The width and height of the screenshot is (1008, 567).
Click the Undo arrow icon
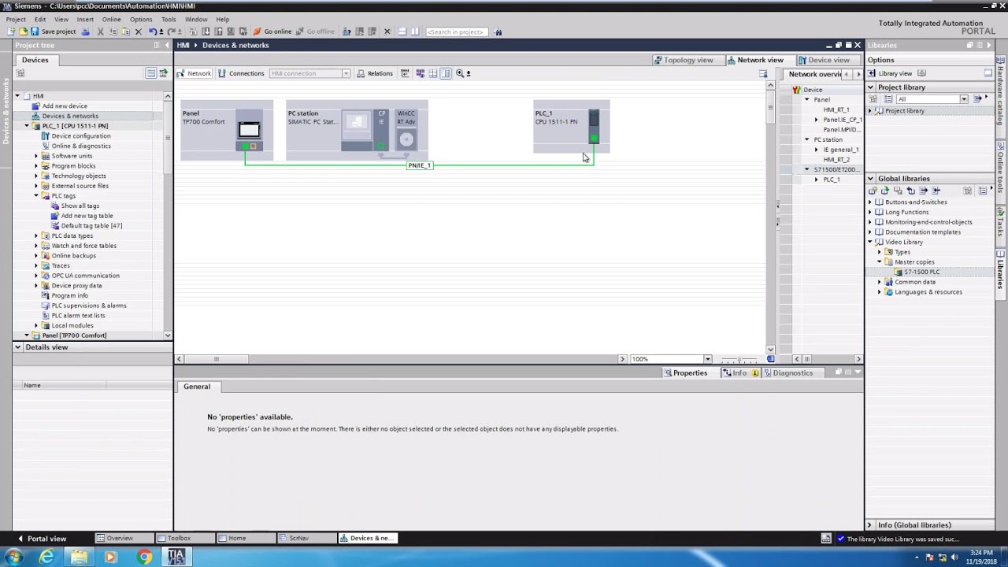point(152,31)
